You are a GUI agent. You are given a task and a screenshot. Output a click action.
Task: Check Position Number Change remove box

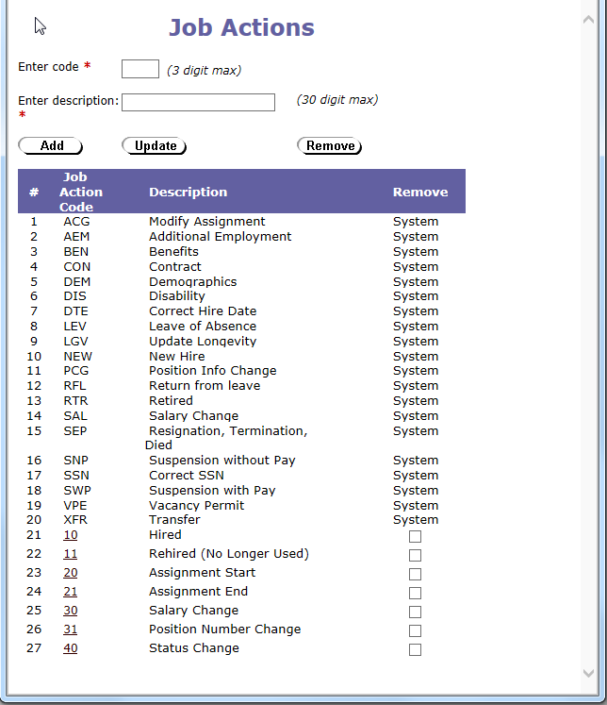point(415,631)
